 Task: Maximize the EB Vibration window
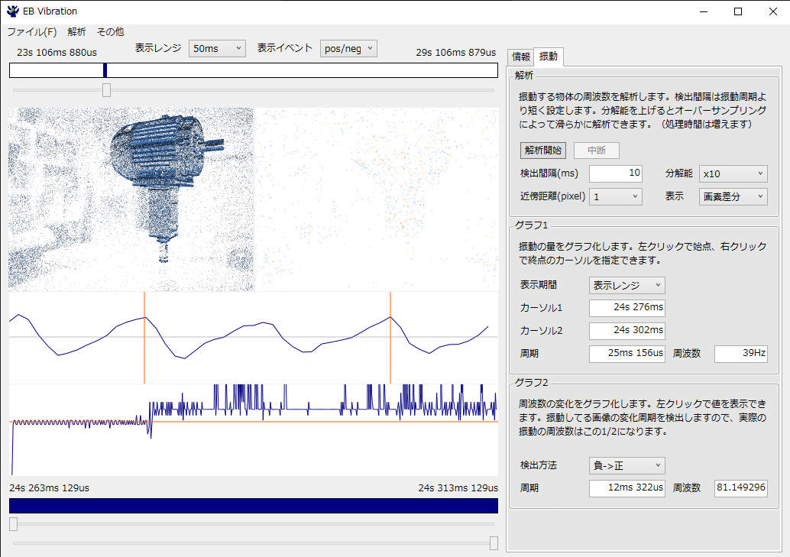pyautogui.click(x=738, y=11)
